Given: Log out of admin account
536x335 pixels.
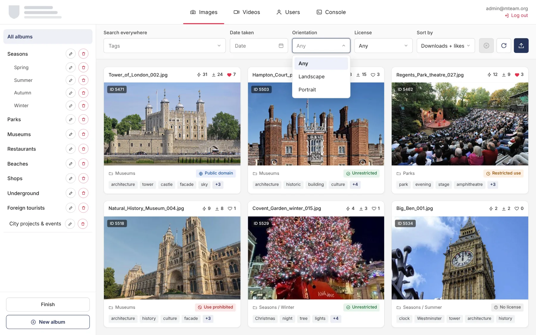Looking at the screenshot, I should tap(516, 15).
